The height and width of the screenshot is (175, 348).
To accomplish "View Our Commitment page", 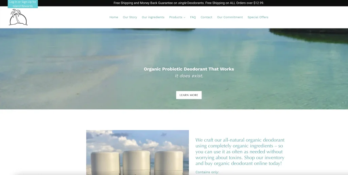I will (x=230, y=17).
